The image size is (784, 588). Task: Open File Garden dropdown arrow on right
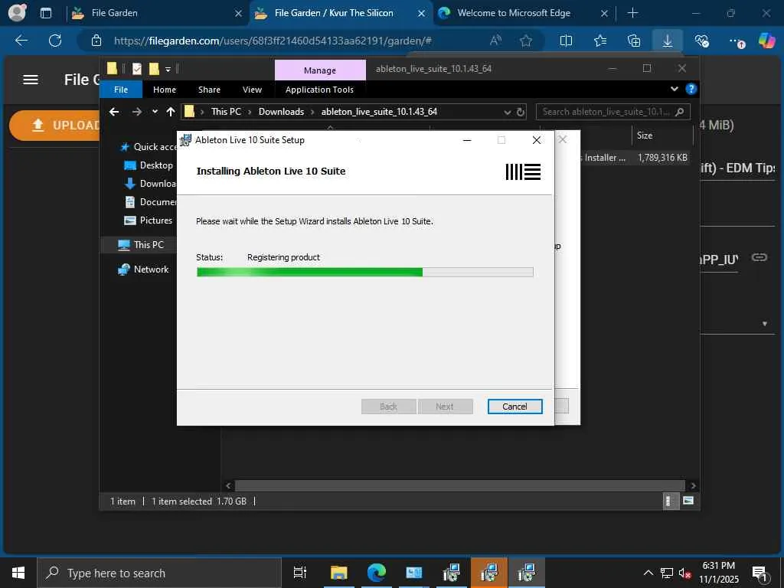click(x=765, y=324)
